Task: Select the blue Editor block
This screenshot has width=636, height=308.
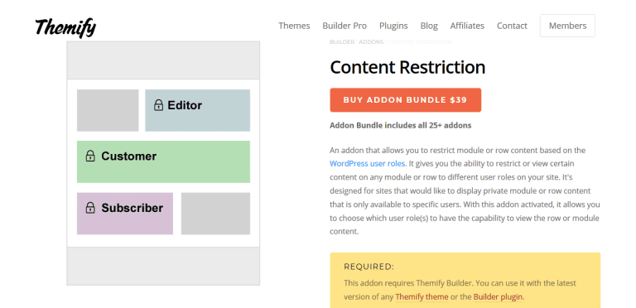Action: pos(198,110)
